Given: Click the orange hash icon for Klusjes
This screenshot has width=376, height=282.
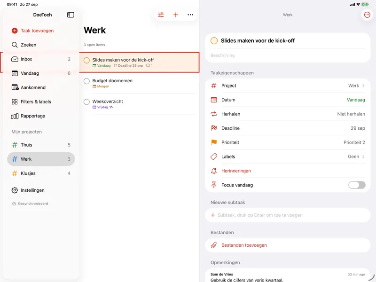Looking at the screenshot, I should click(15, 173).
